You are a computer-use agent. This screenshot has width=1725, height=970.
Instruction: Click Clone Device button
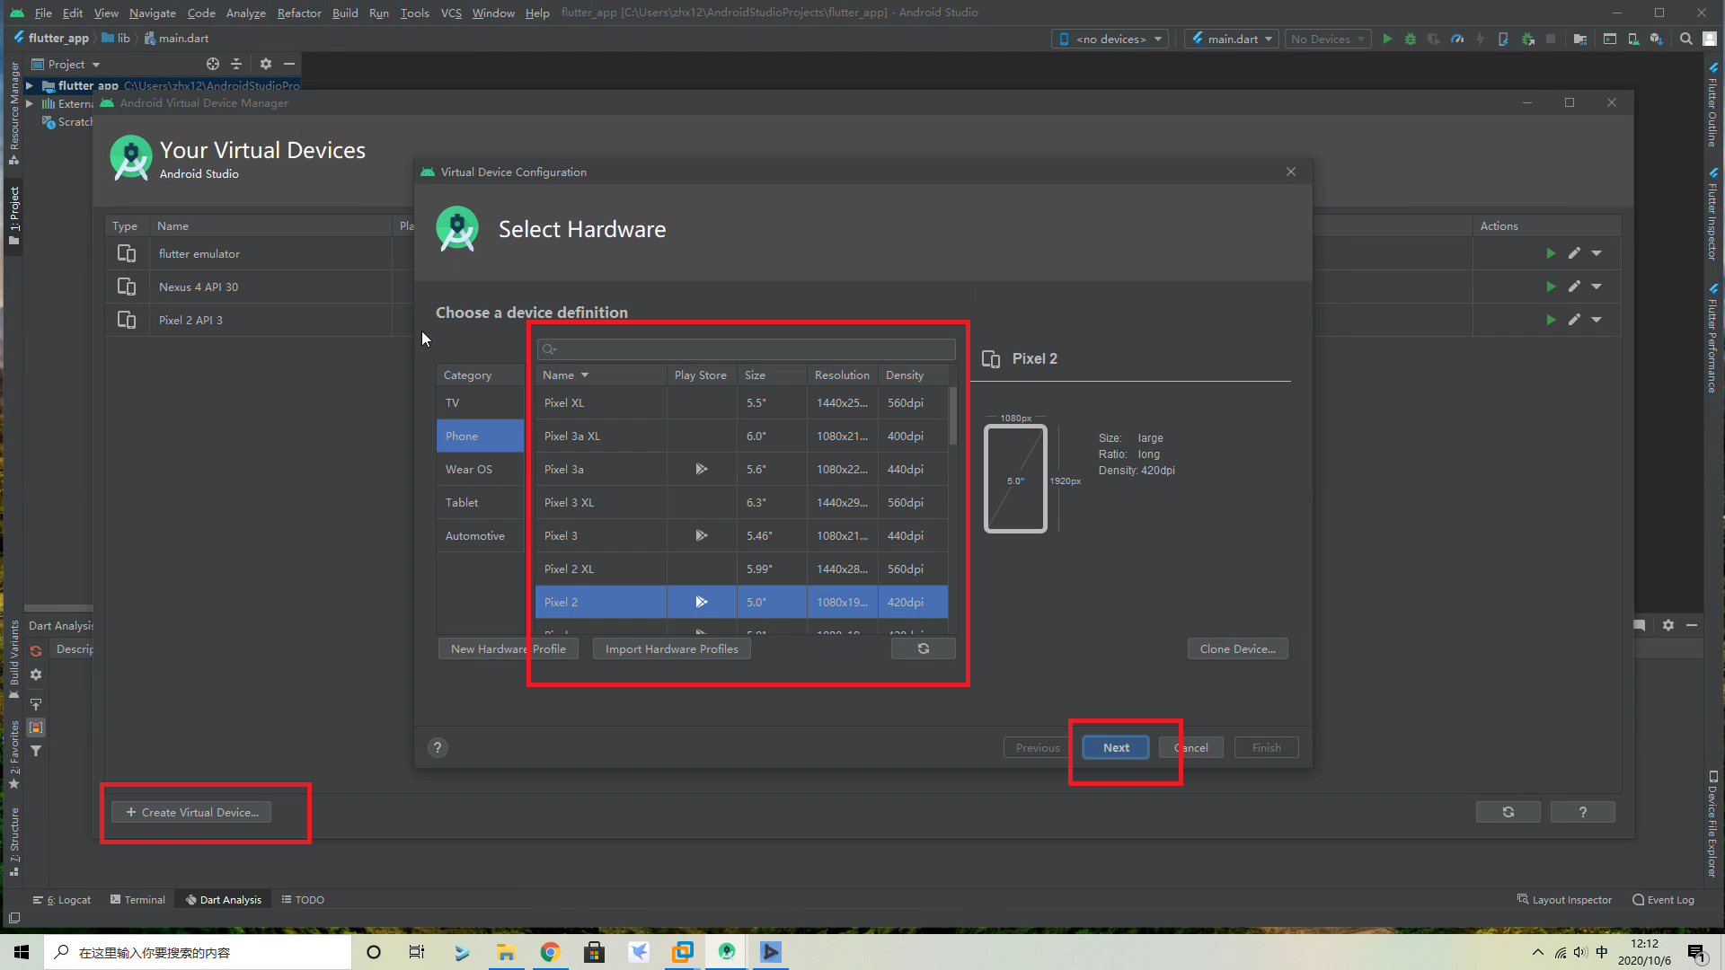(x=1237, y=648)
